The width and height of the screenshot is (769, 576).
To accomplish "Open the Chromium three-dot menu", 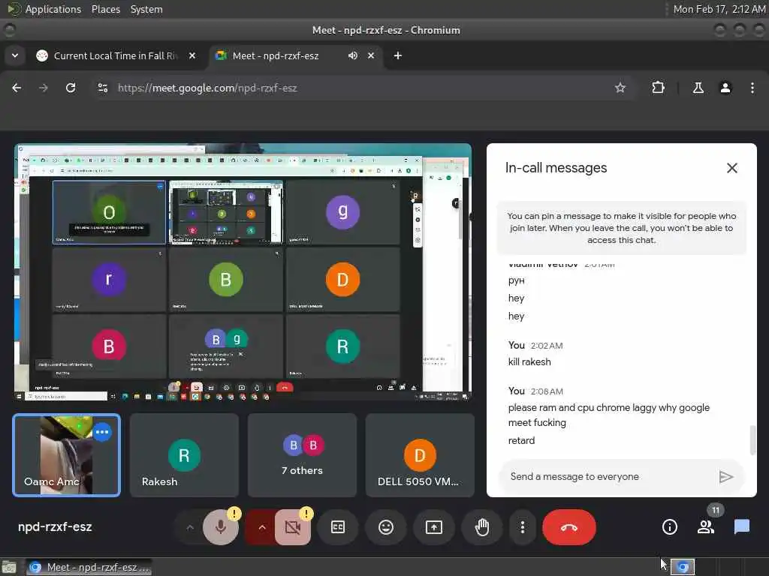I will pos(752,88).
